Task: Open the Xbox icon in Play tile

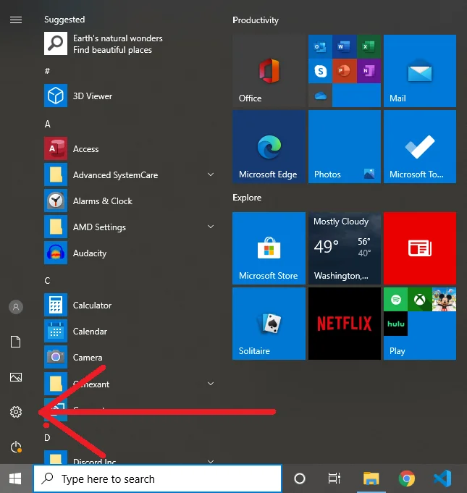Action: [420, 300]
